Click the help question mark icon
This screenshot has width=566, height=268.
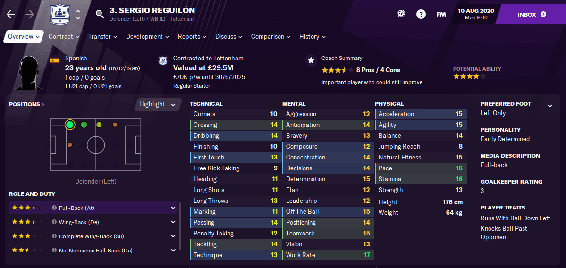tap(421, 14)
